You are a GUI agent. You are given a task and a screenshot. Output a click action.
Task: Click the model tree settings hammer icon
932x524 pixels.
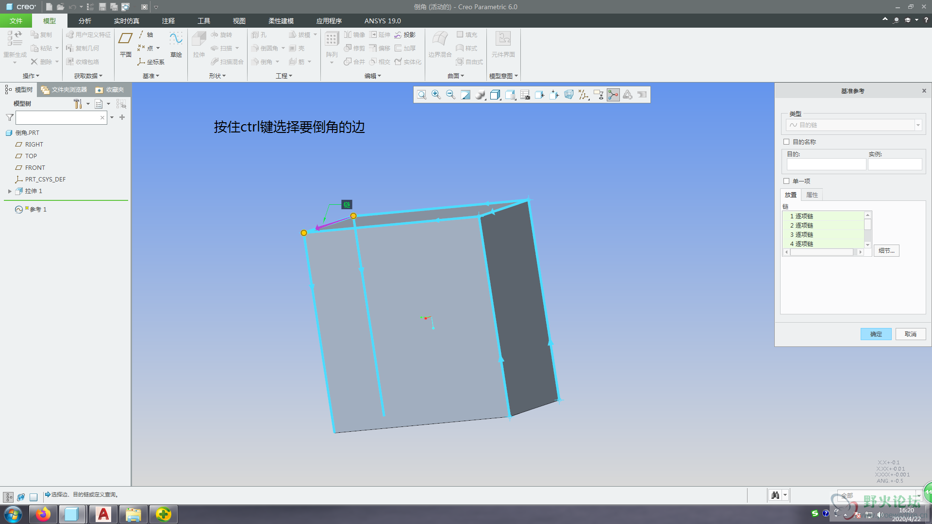78,104
